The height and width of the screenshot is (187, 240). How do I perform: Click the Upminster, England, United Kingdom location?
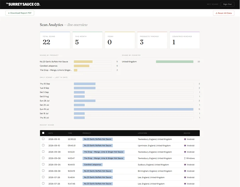click(x=154, y=145)
